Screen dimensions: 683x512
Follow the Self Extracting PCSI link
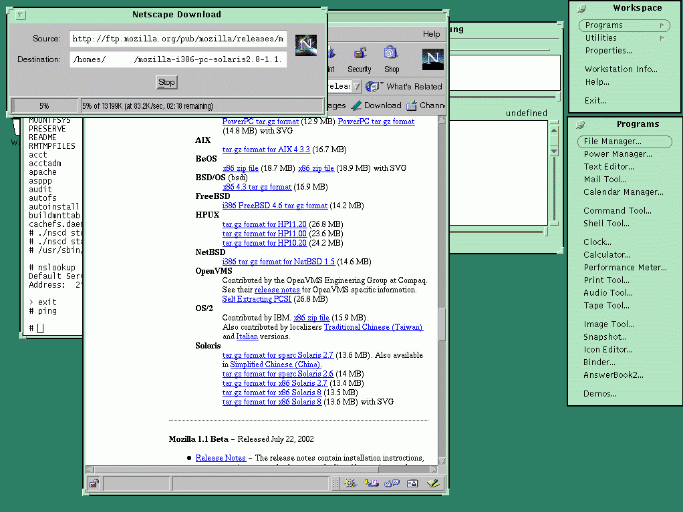point(257,299)
